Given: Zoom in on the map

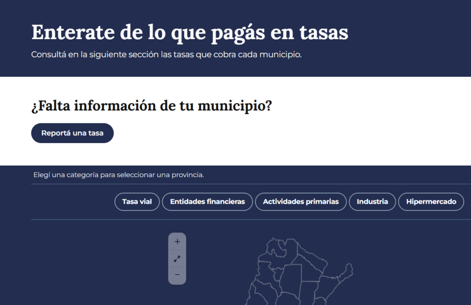Looking at the screenshot, I should (x=177, y=242).
